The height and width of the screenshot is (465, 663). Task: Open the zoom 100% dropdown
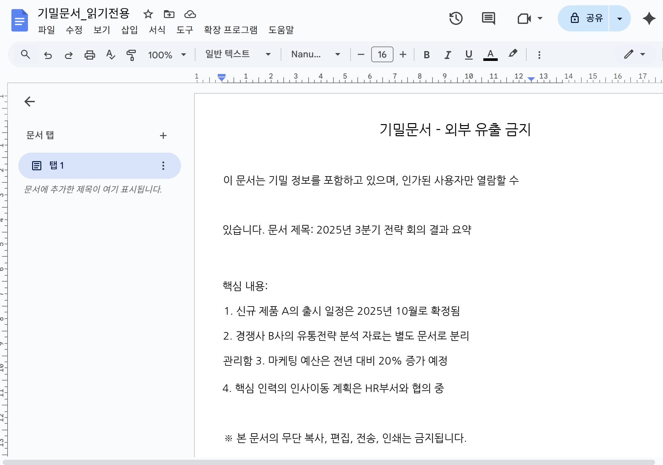coord(167,55)
